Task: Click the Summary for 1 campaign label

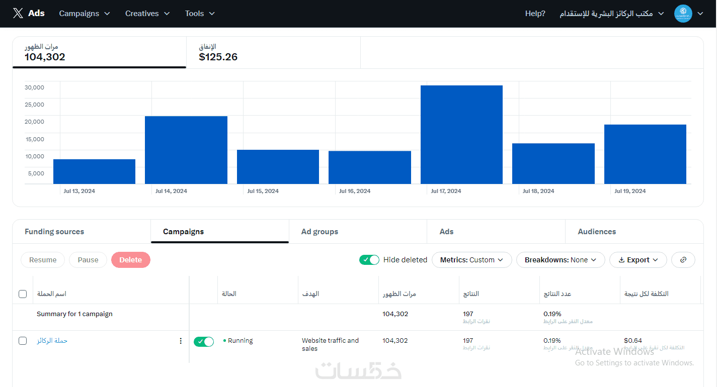Action: [74, 314]
